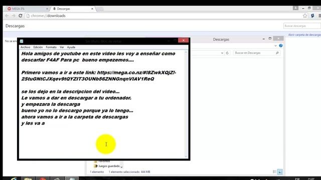Click the extension icon beside the star

(x=312, y=15)
